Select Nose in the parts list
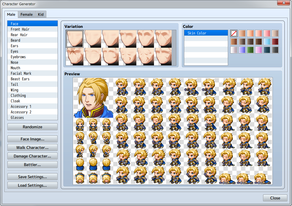The width and height of the screenshot is (292, 206). [33, 62]
